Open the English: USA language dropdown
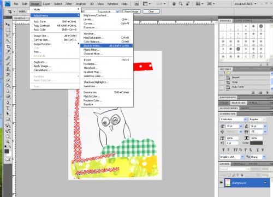 232,157
